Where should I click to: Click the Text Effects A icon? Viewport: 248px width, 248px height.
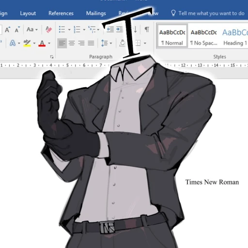13,43
